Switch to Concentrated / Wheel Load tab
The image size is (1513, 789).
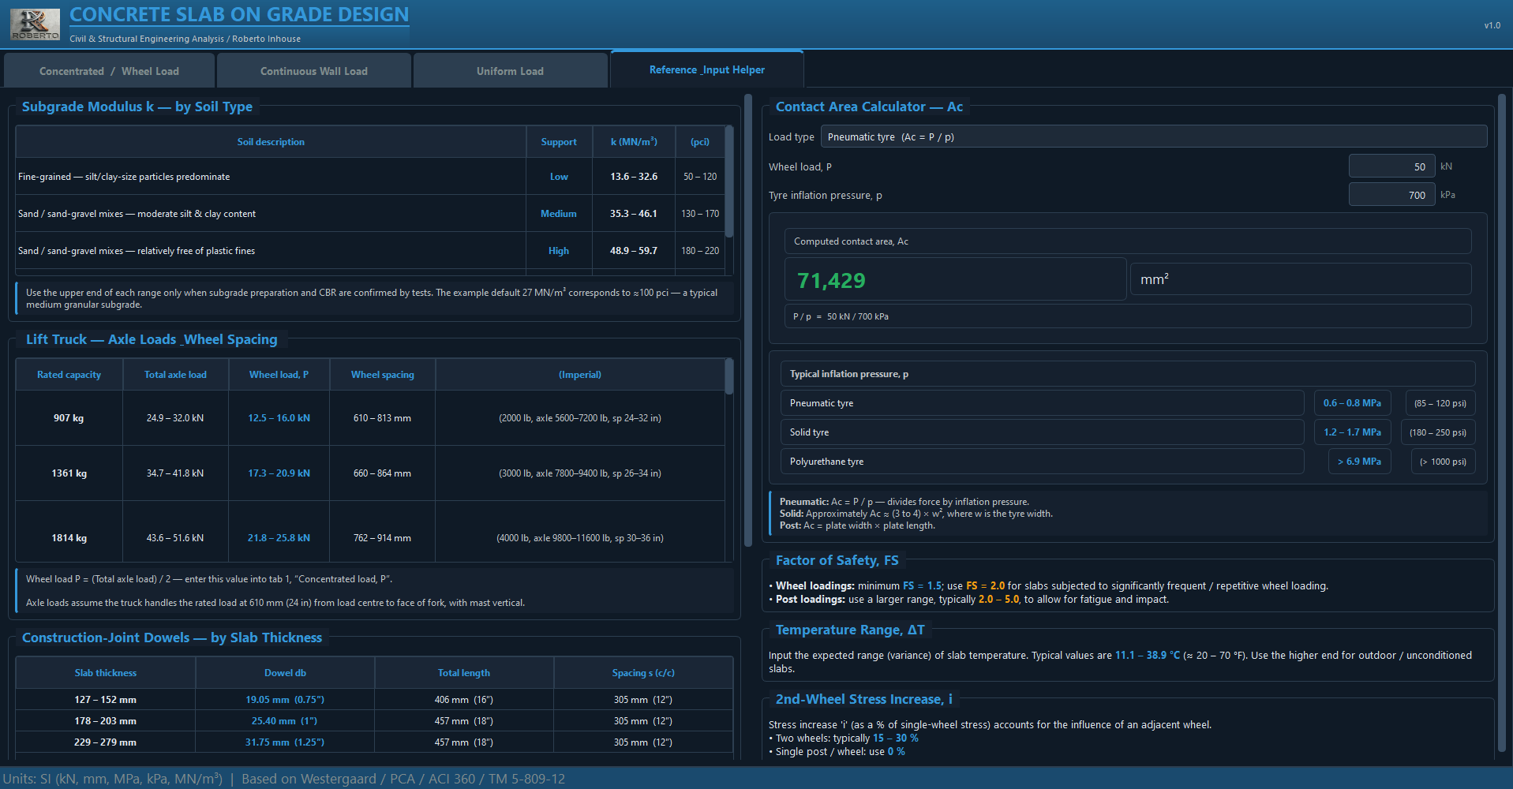pyautogui.click(x=109, y=71)
